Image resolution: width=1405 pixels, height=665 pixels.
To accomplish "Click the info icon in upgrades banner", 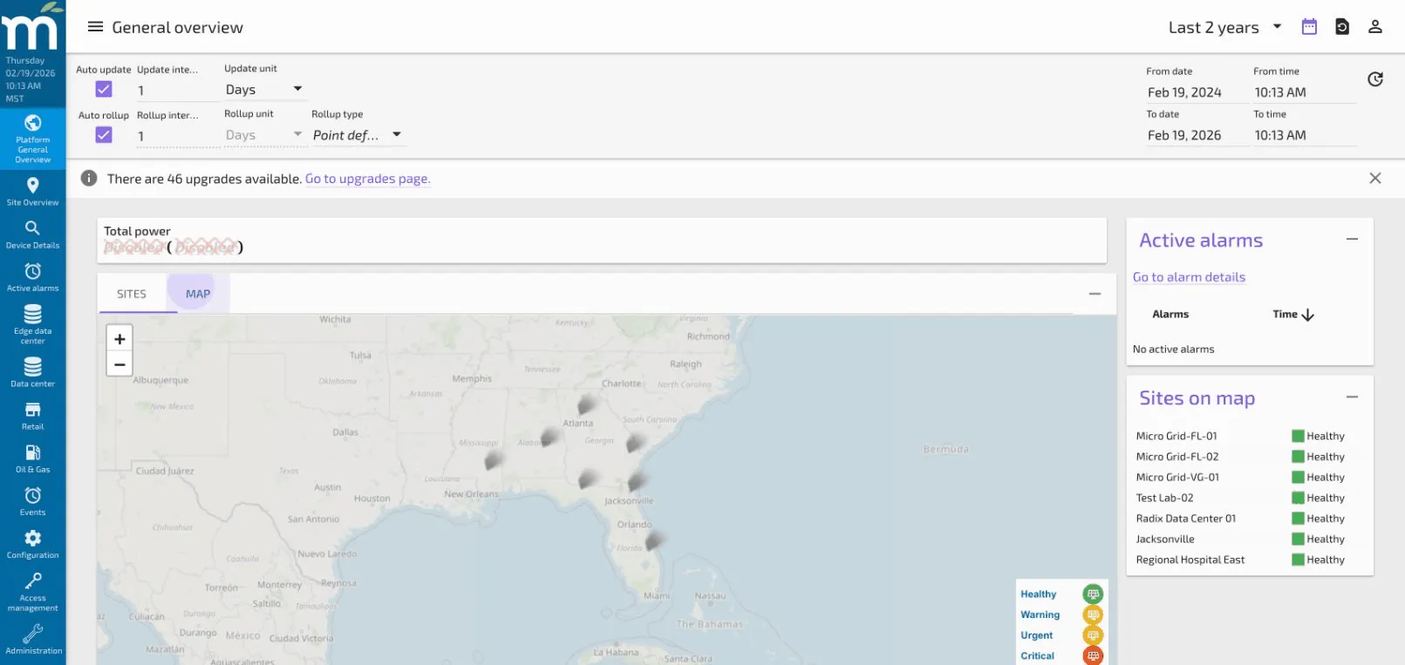I will click(x=89, y=178).
